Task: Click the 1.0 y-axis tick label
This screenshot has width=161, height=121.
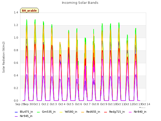Action: [16, 38]
